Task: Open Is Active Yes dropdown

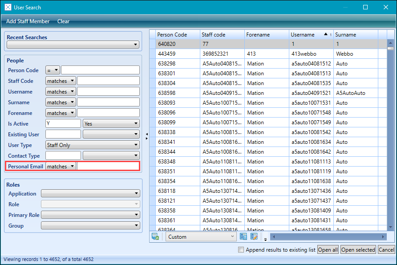Action: (x=111, y=124)
